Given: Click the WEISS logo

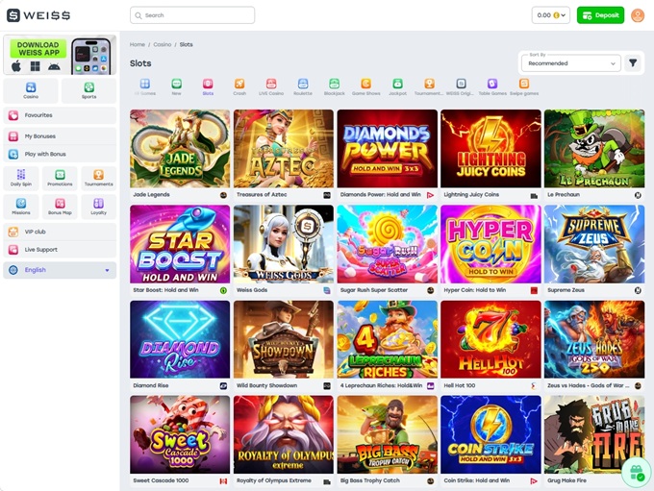Looking at the screenshot, I should pyautogui.click(x=38, y=15).
